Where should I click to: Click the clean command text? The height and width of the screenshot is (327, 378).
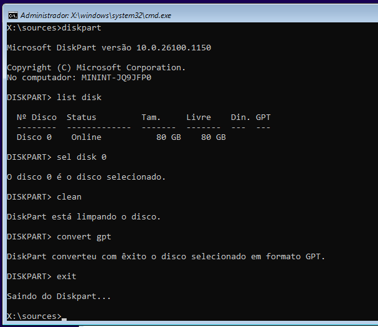(69, 197)
